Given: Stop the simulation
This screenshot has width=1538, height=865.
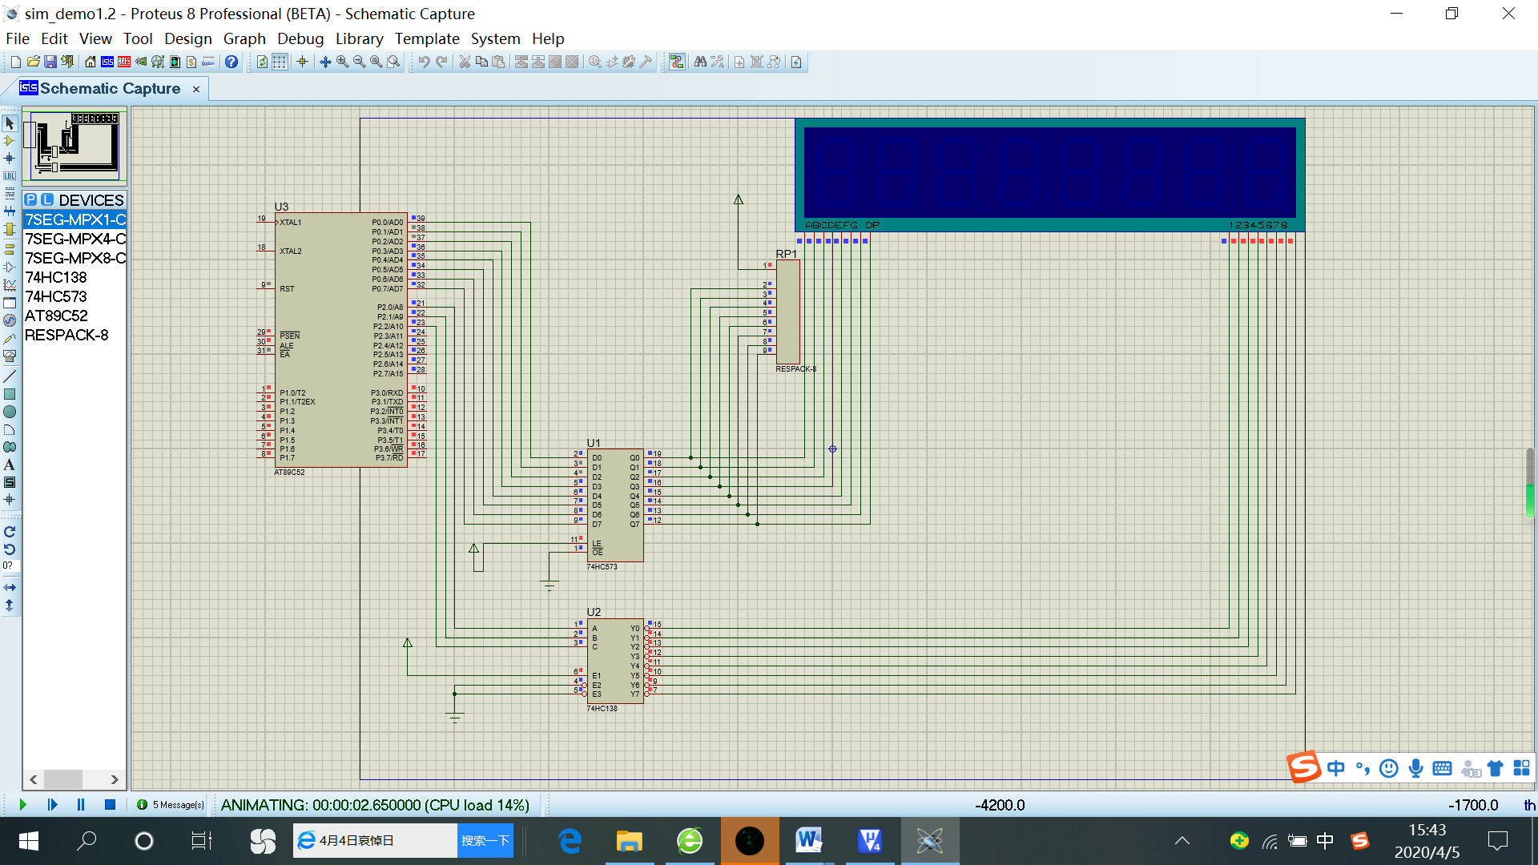Looking at the screenshot, I should pos(111,804).
